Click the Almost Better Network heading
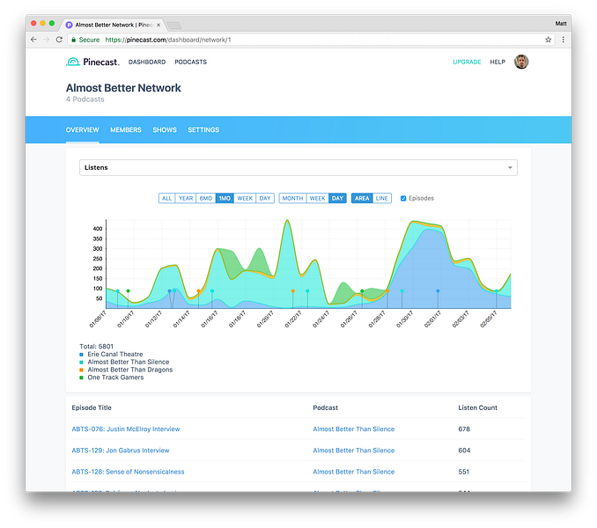 point(123,88)
